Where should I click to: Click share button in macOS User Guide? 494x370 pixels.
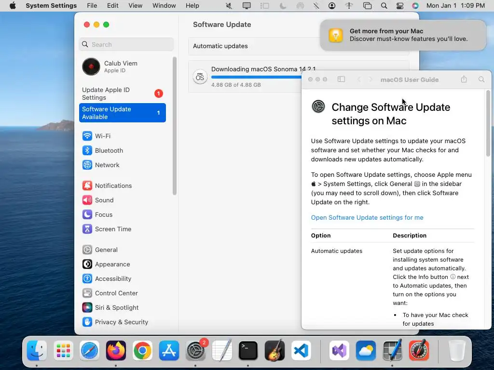[x=464, y=79]
